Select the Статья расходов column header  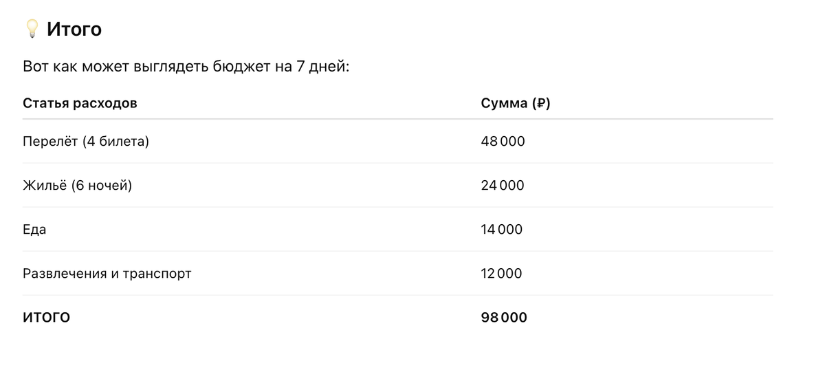[x=80, y=103]
